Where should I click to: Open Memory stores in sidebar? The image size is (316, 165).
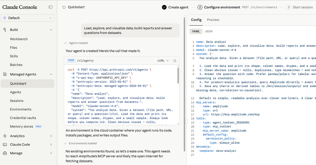(x=22, y=126)
